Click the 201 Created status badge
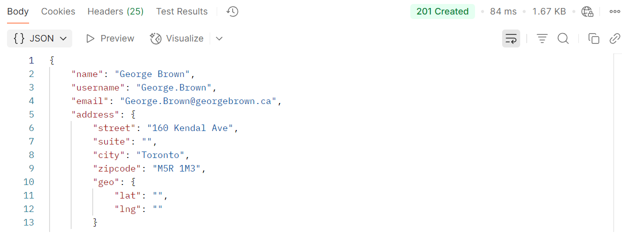This screenshot has width=622, height=237. (x=442, y=11)
